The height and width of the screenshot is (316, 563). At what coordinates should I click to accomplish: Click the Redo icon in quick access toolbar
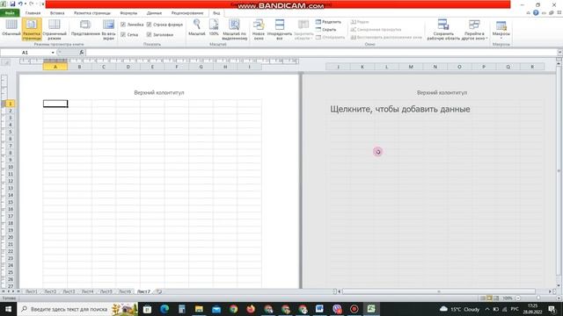tap(32, 4)
